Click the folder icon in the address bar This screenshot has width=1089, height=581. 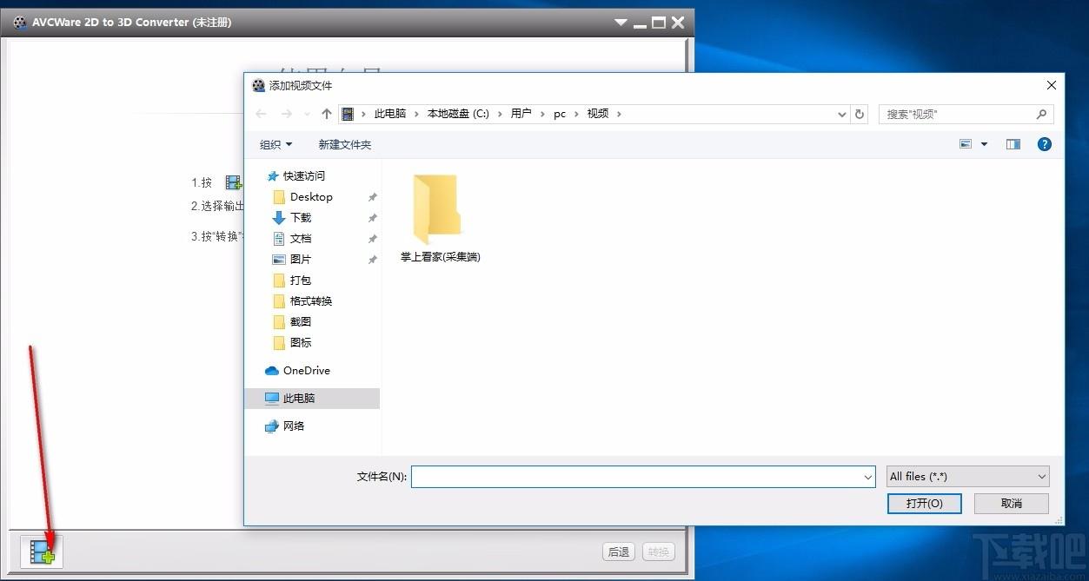(349, 114)
